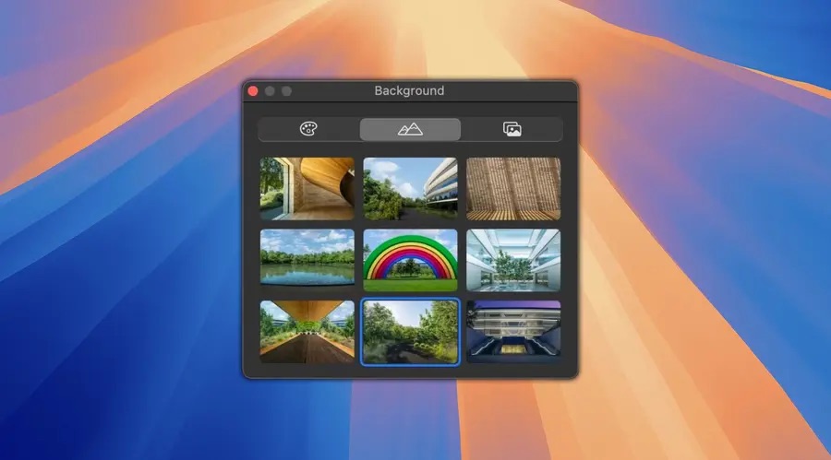Image resolution: width=831 pixels, height=460 pixels.
Task: Click the highlighted garden path background
Action: (410, 331)
